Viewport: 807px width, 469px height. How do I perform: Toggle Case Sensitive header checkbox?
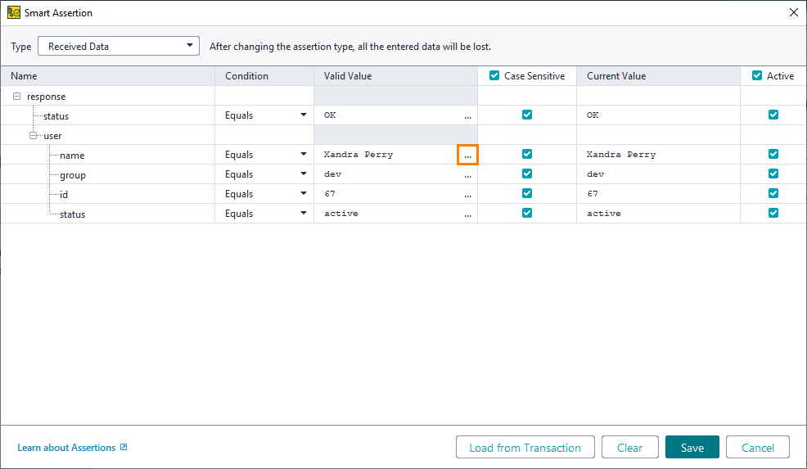click(x=494, y=75)
